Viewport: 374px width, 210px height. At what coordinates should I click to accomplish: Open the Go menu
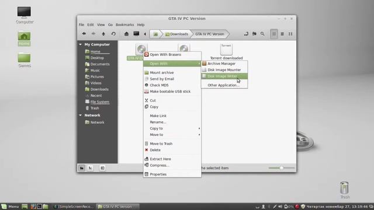pos(110,24)
